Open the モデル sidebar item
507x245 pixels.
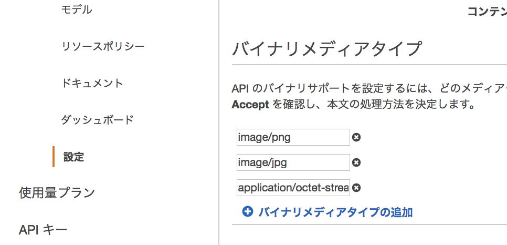pyautogui.click(x=77, y=9)
